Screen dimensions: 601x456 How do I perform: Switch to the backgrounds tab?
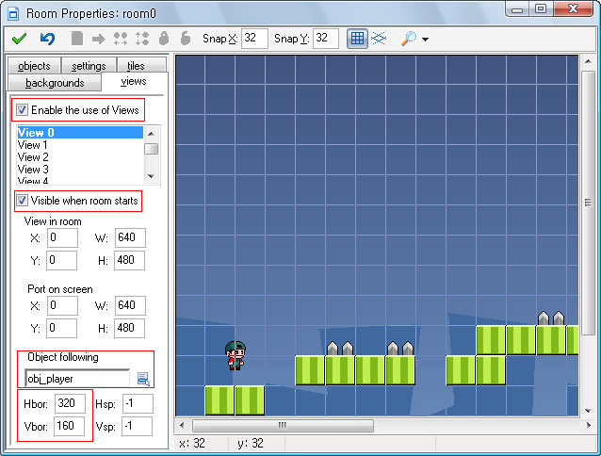tap(55, 82)
